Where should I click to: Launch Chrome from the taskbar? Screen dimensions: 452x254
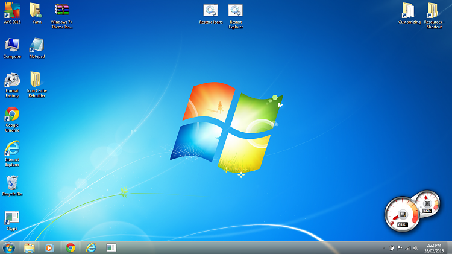[71, 247]
